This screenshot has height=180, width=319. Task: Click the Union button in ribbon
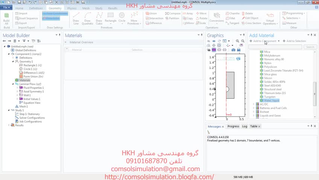(x=151, y=13)
